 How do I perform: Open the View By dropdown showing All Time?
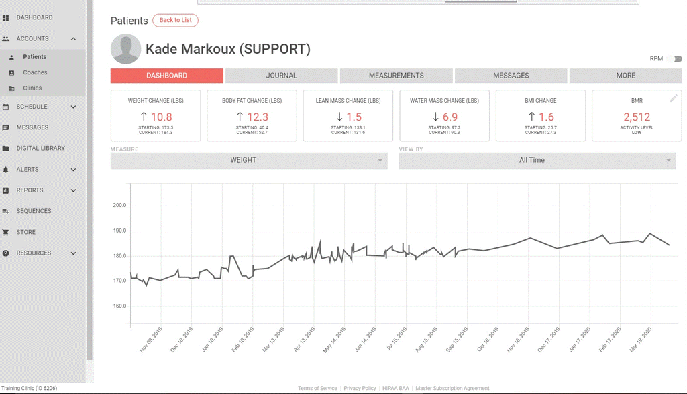tap(537, 161)
